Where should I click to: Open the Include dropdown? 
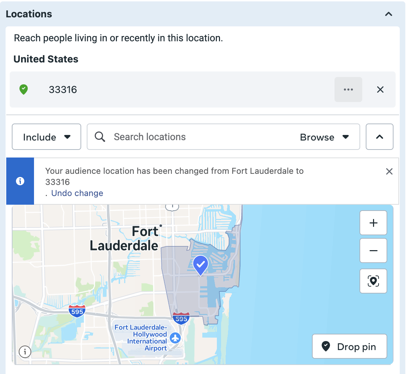46,137
